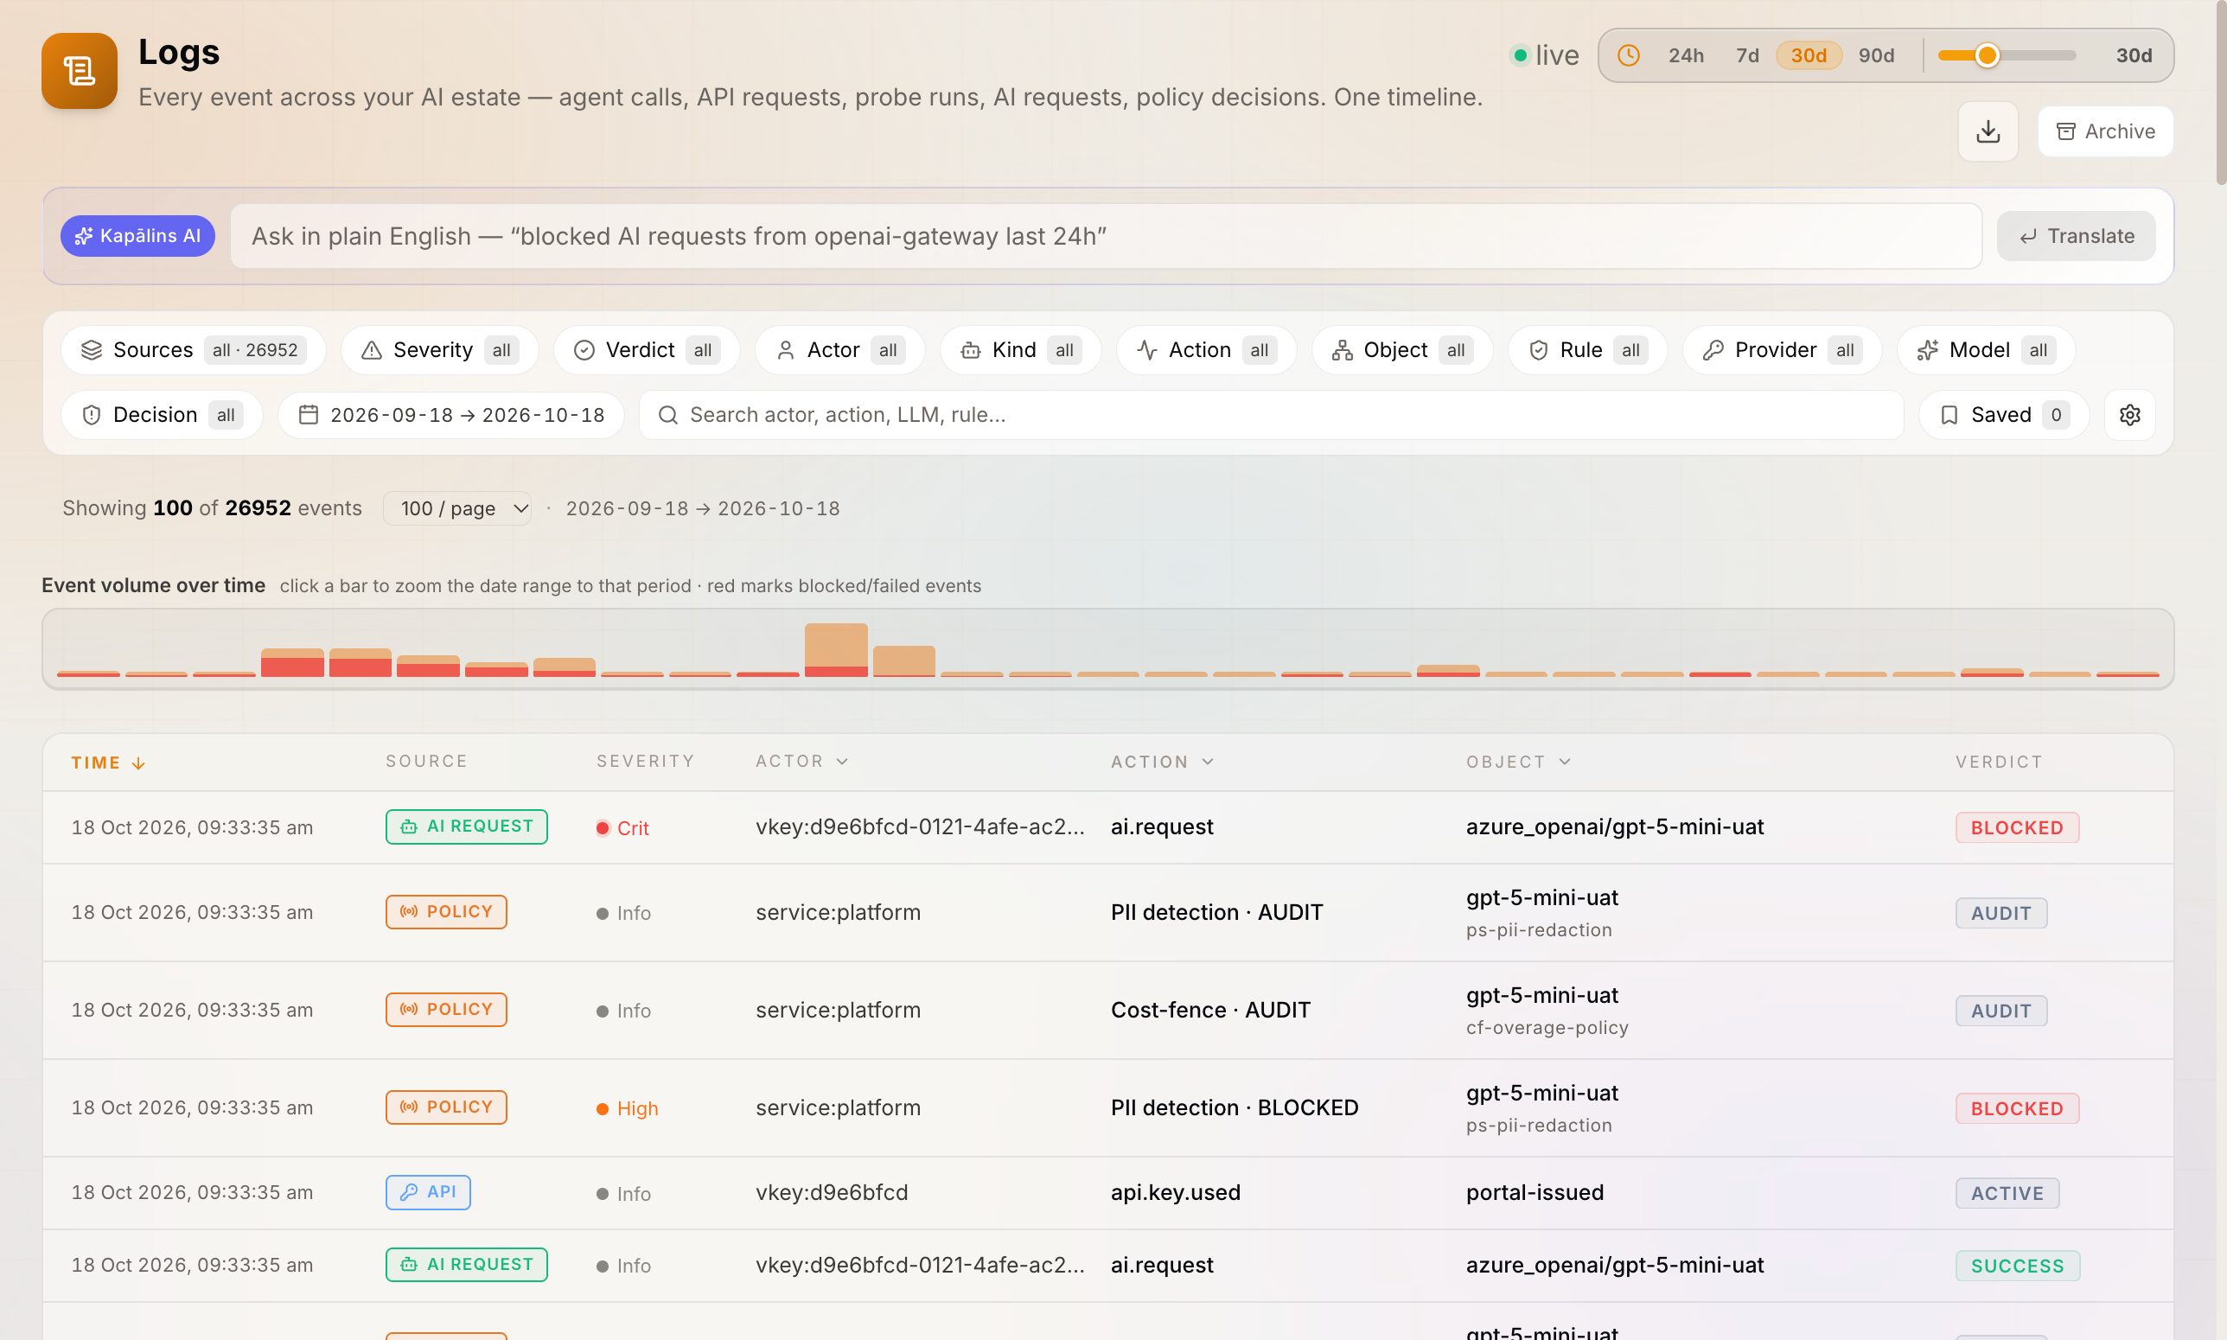Select the 90d time range

point(1876,55)
